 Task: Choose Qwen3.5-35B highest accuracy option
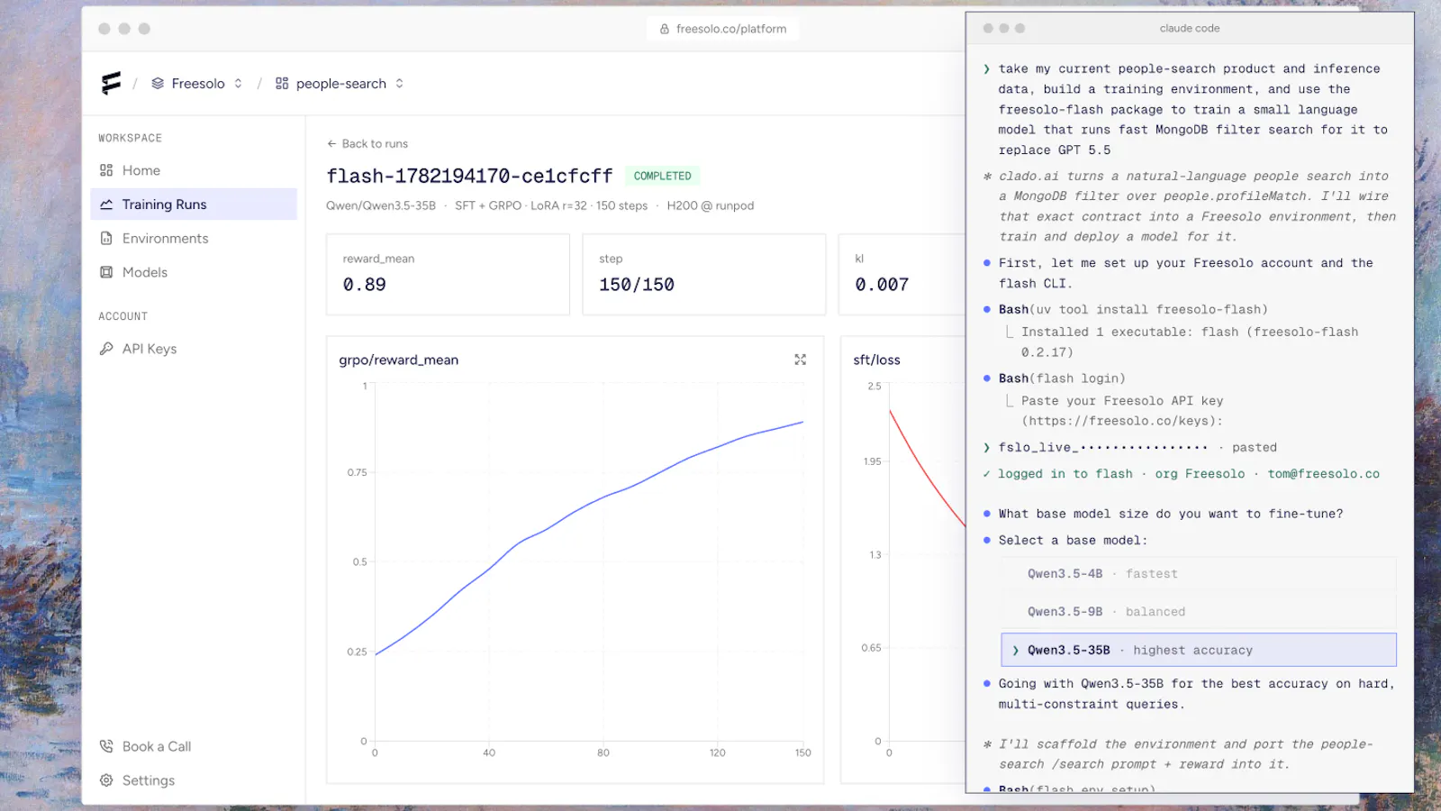tap(1199, 650)
